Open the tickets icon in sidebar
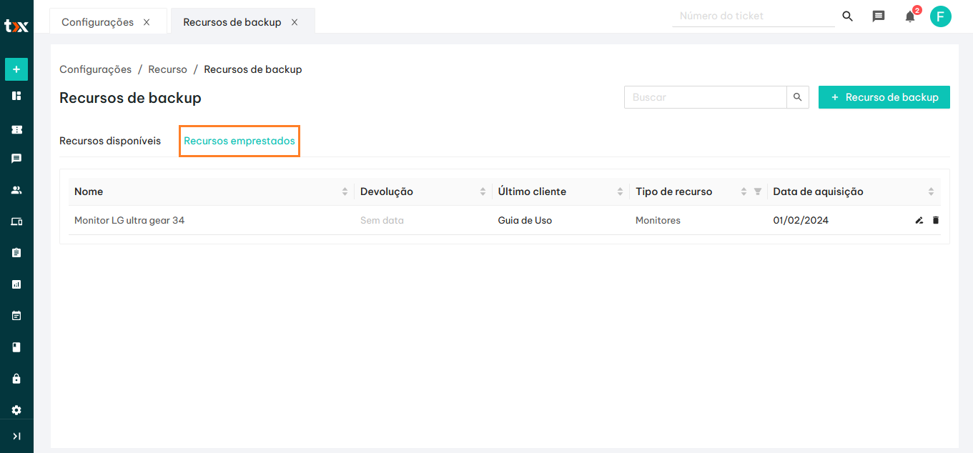The height and width of the screenshot is (453, 973). point(16,130)
